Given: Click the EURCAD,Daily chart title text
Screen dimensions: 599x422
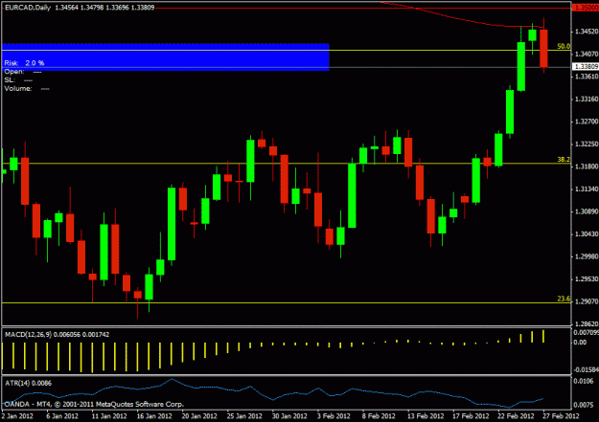Looking at the screenshot, I should (x=28, y=8).
